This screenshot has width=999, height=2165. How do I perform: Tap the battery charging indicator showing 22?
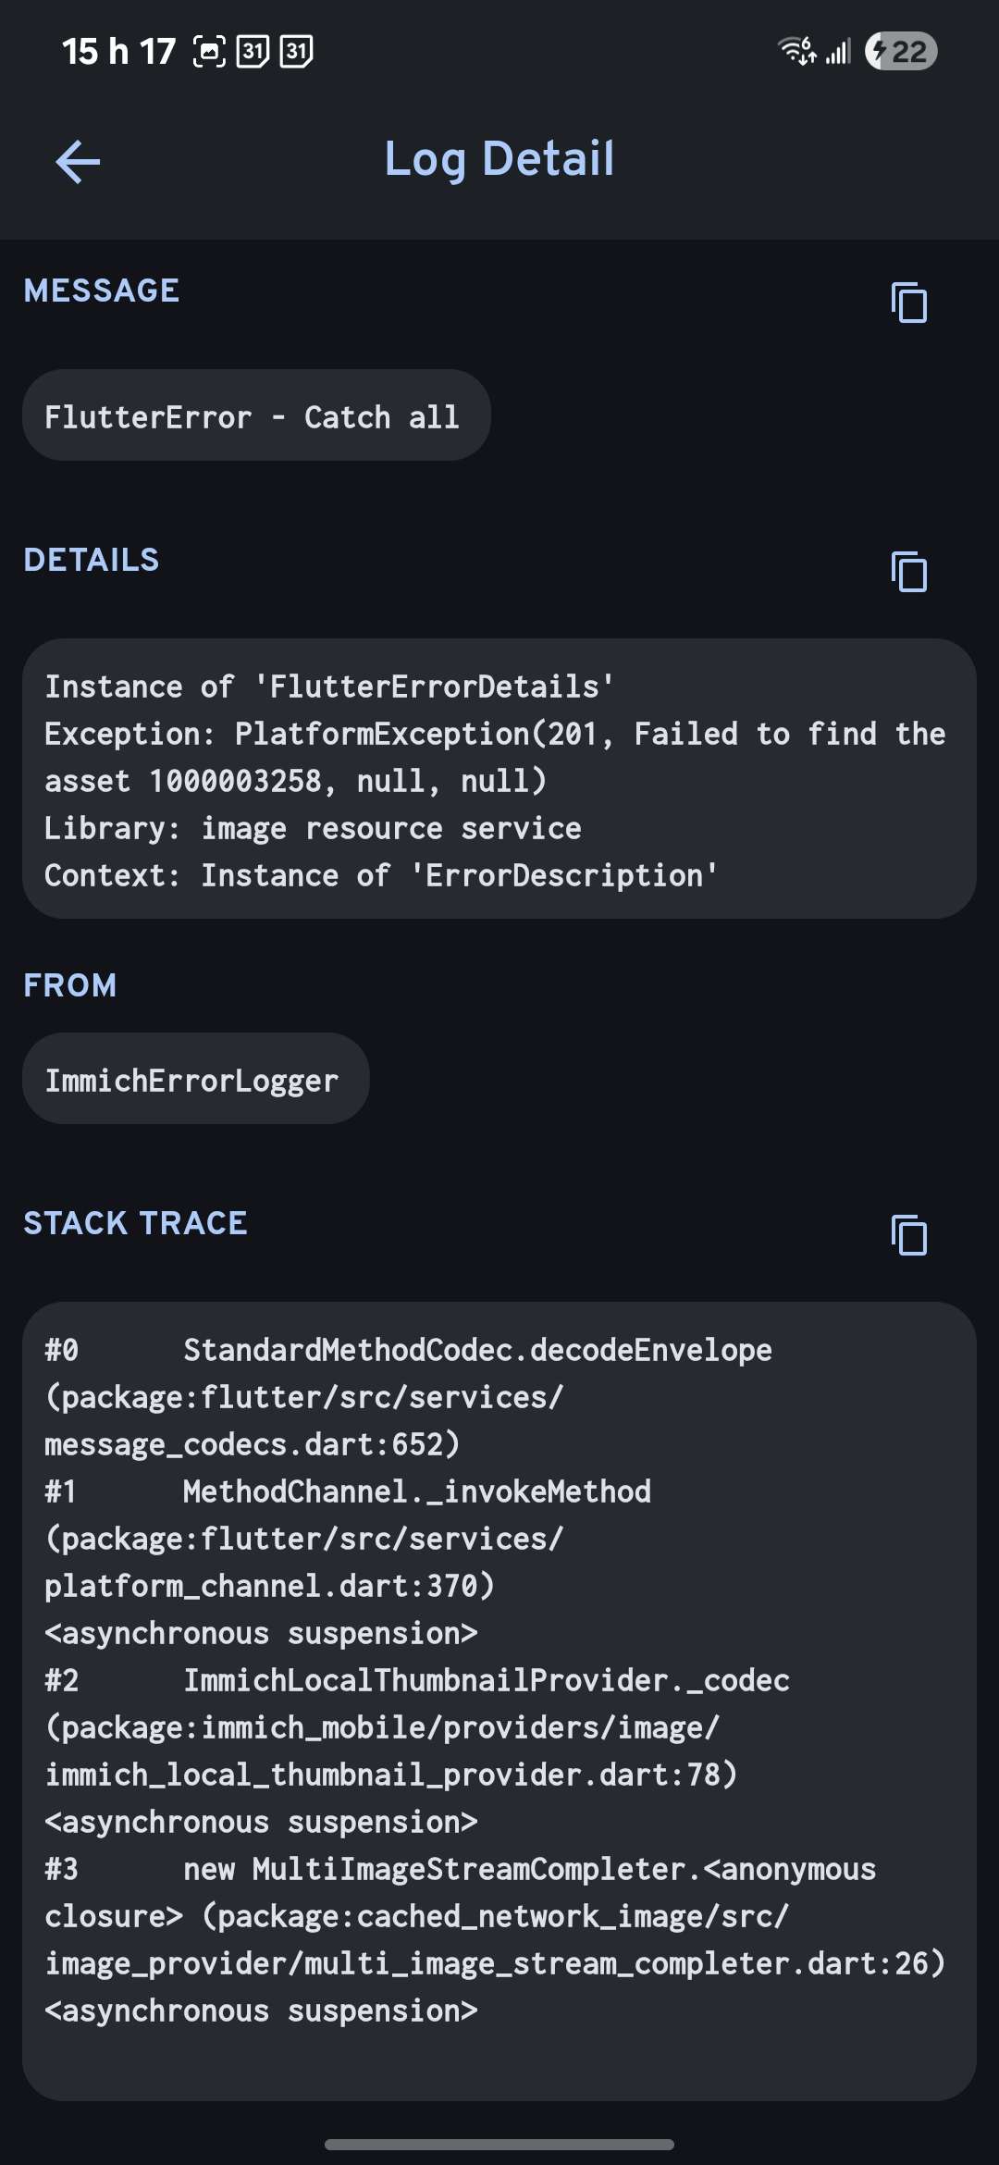tap(900, 51)
